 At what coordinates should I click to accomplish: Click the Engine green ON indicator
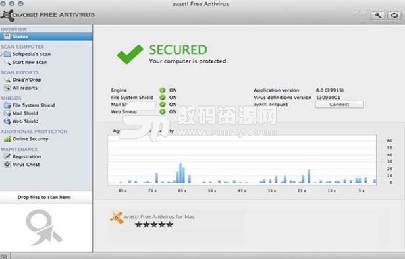tap(163, 90)
